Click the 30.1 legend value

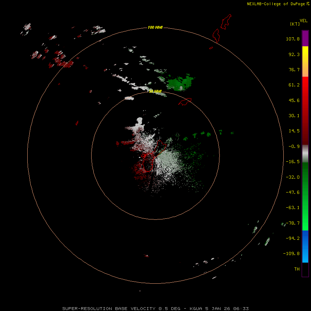[x=294, y=116]
